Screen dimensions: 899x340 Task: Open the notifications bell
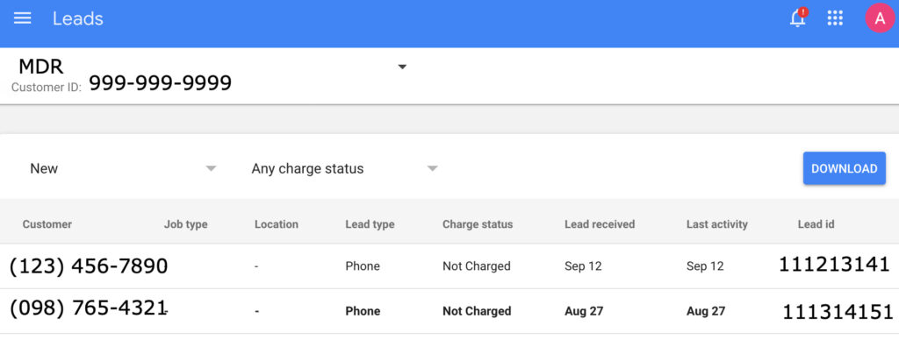click(797, 18)
